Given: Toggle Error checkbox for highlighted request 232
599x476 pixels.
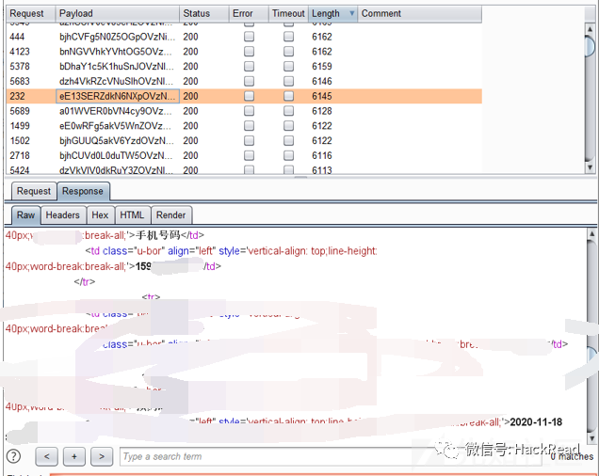Looking at the screenshot, I should (x=249, y=96).
